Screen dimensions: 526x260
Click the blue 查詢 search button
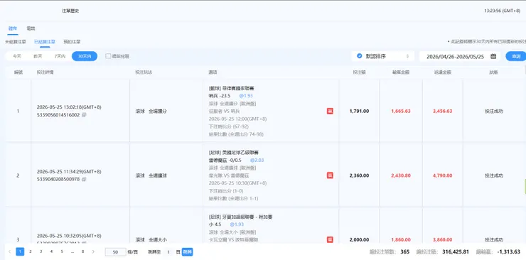[x=516, y=56]
